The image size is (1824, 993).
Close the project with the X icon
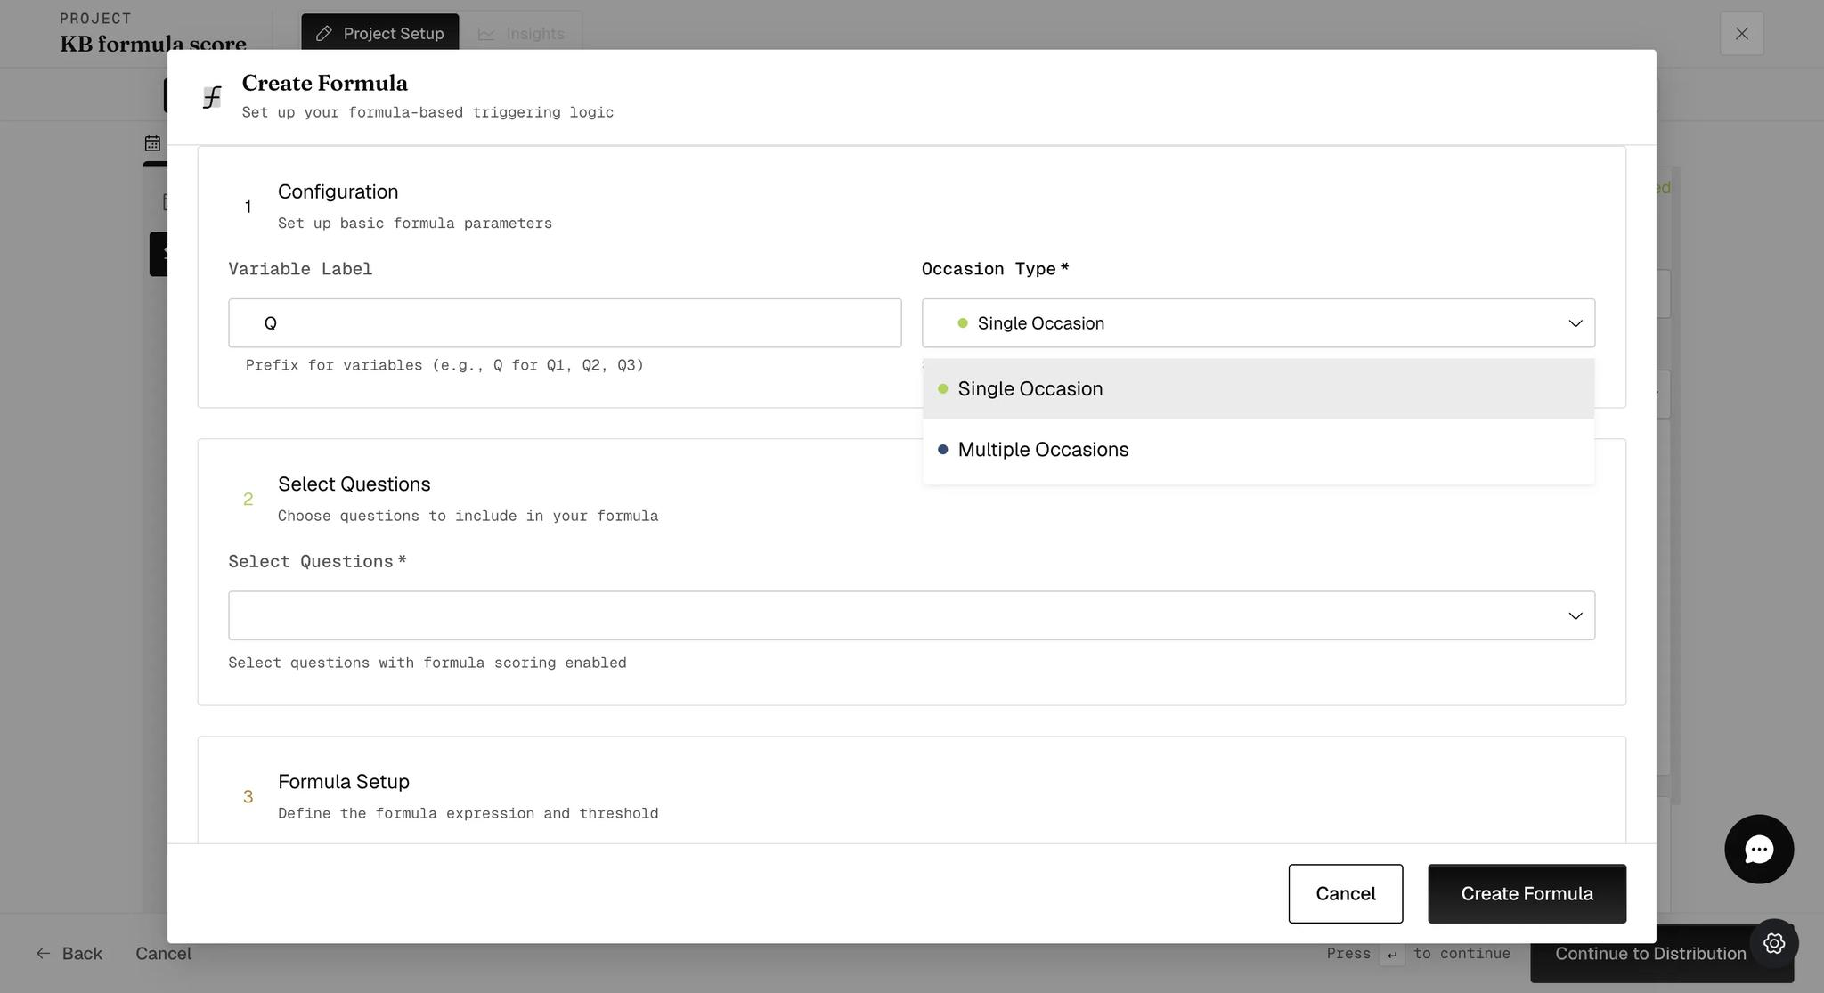point(1742,34)
